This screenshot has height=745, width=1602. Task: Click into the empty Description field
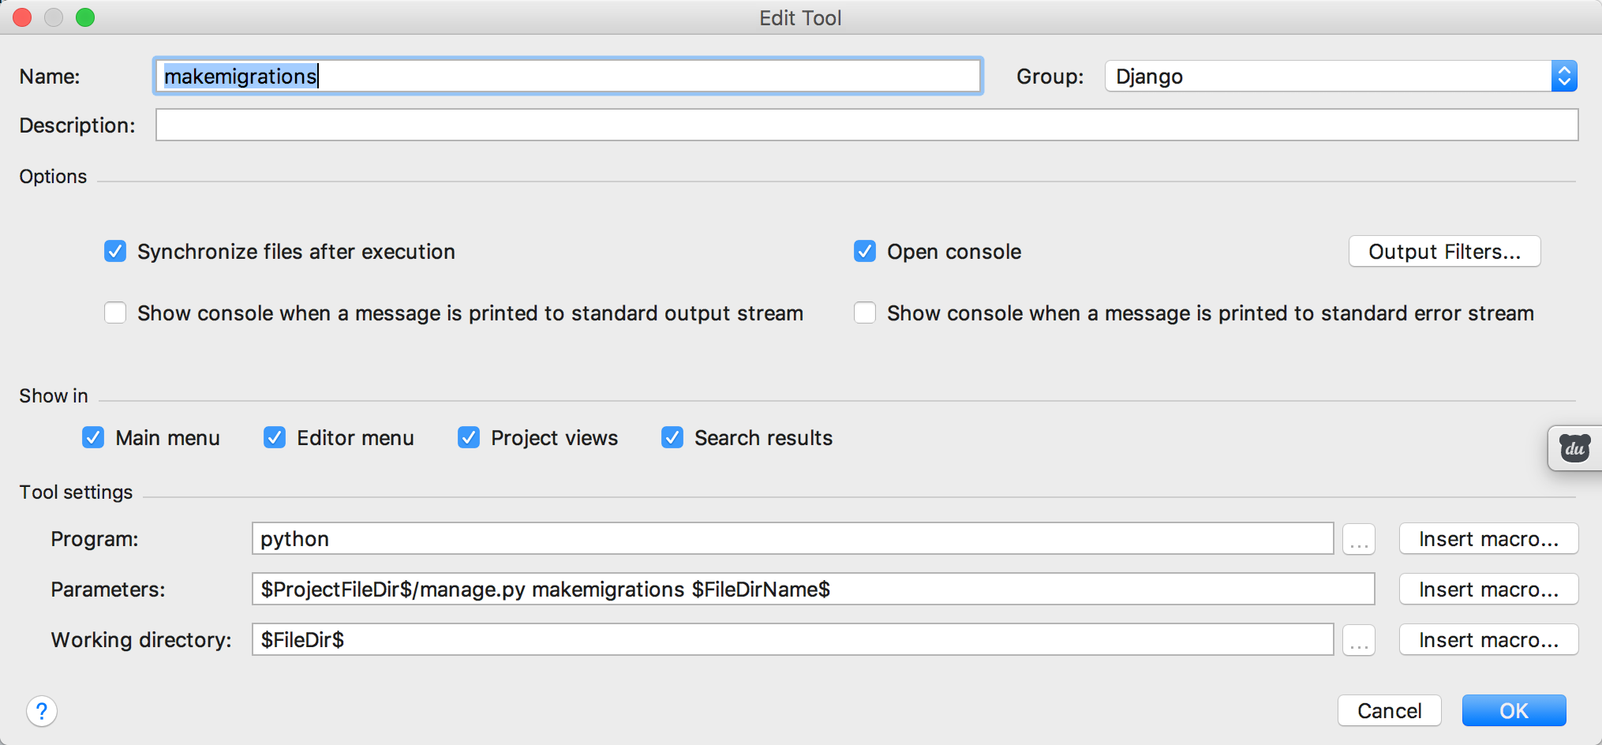[x=867, y=125]
